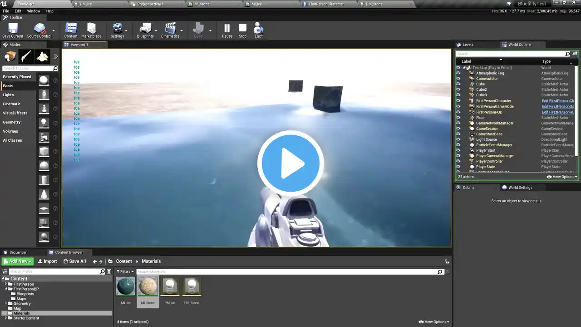Screen dimensions: 581x327
Task: Go forward in Content Browser history
Action: (x=101, y=262)
